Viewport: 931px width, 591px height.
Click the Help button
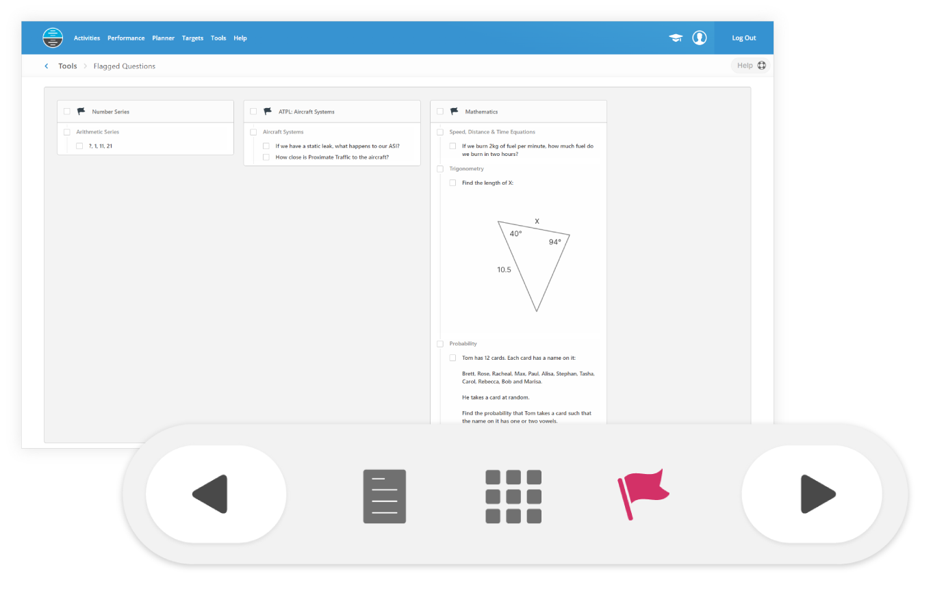point(751,66)
